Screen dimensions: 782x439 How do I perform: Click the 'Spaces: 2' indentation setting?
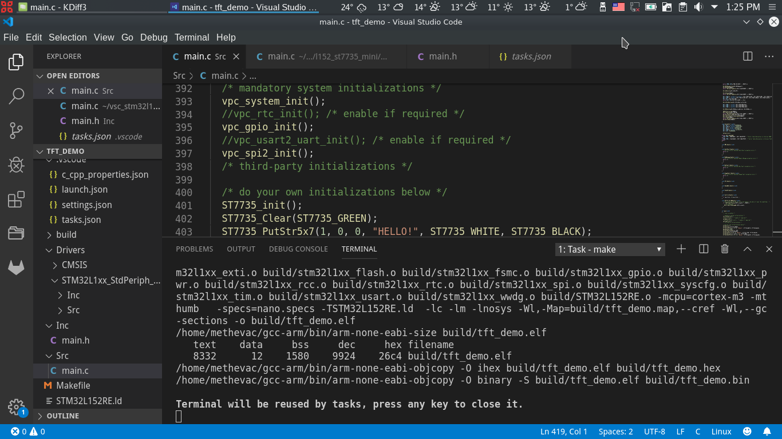[x=615, y=432]
